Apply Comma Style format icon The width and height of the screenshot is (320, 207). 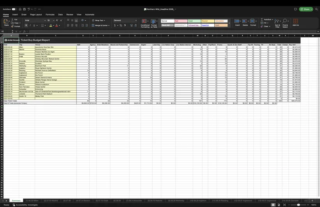click(125, 25)
